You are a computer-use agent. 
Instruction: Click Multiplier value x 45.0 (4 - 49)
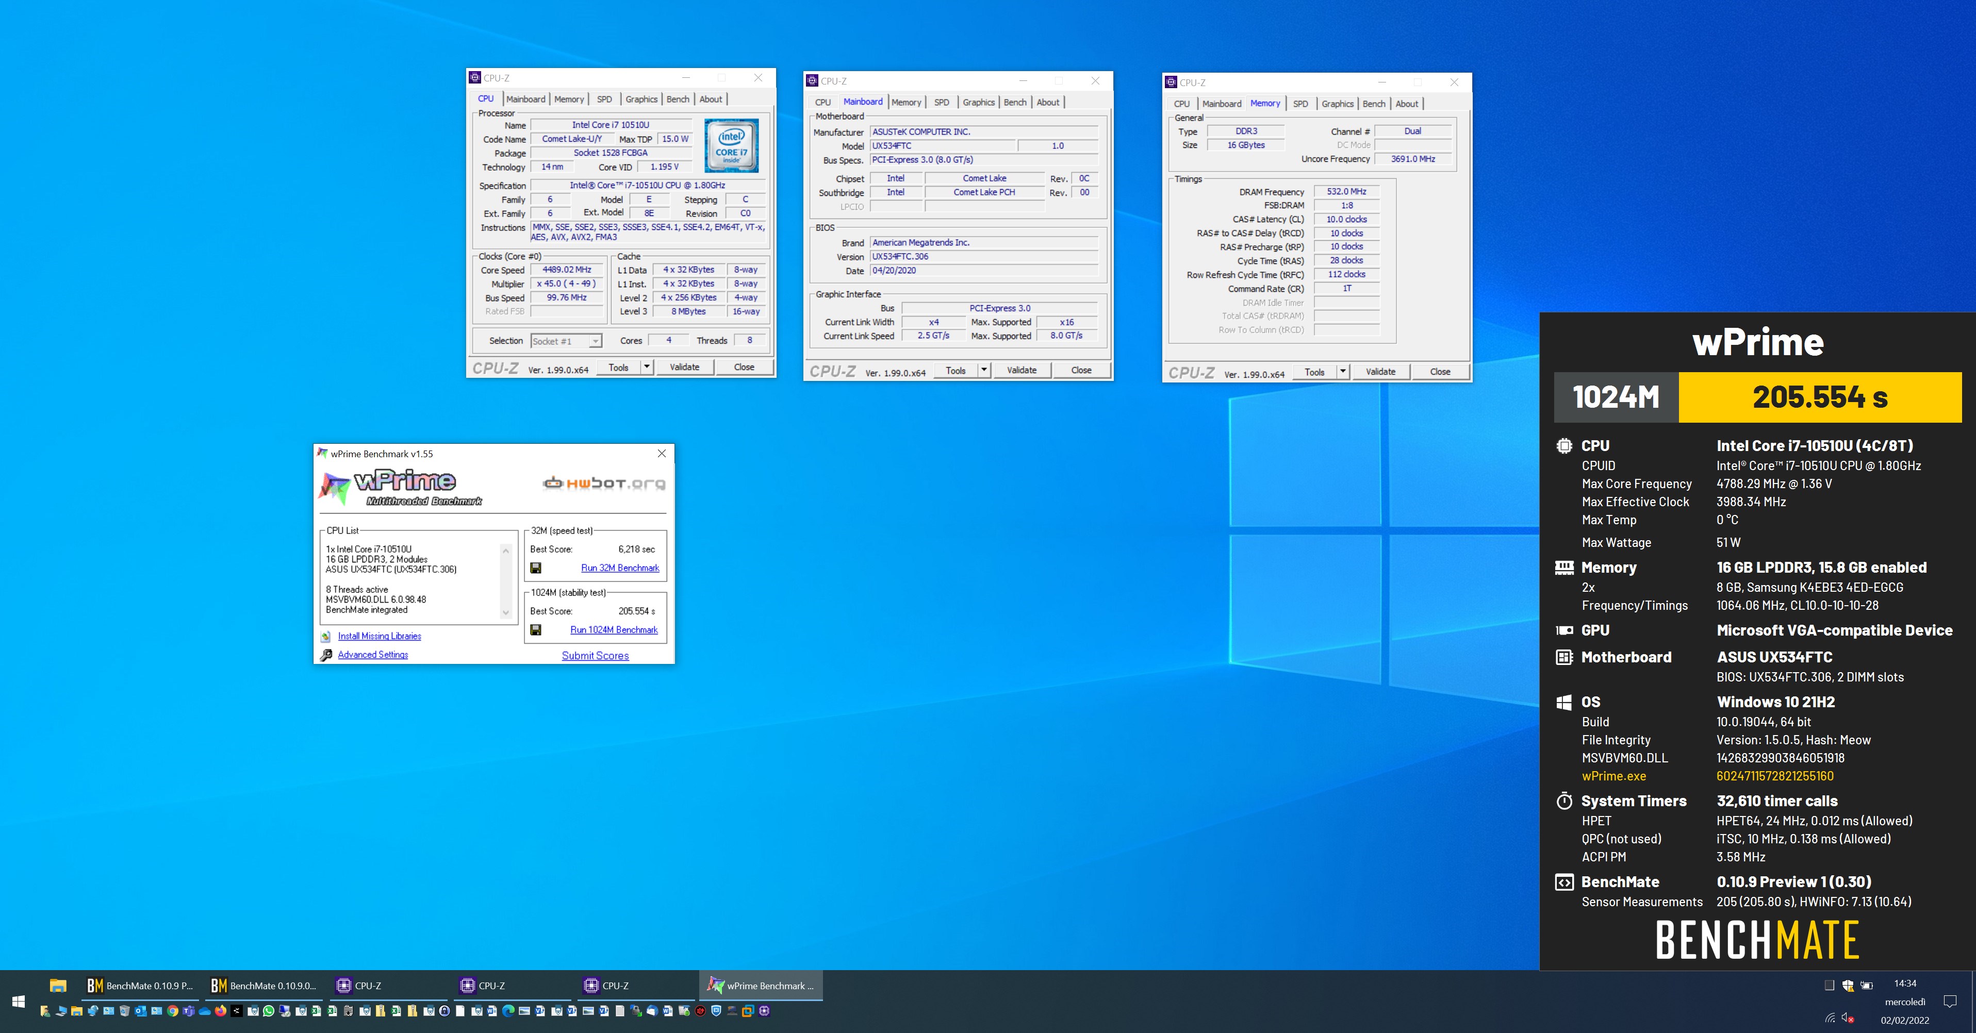pyautogui.click(x=567, y=284)
